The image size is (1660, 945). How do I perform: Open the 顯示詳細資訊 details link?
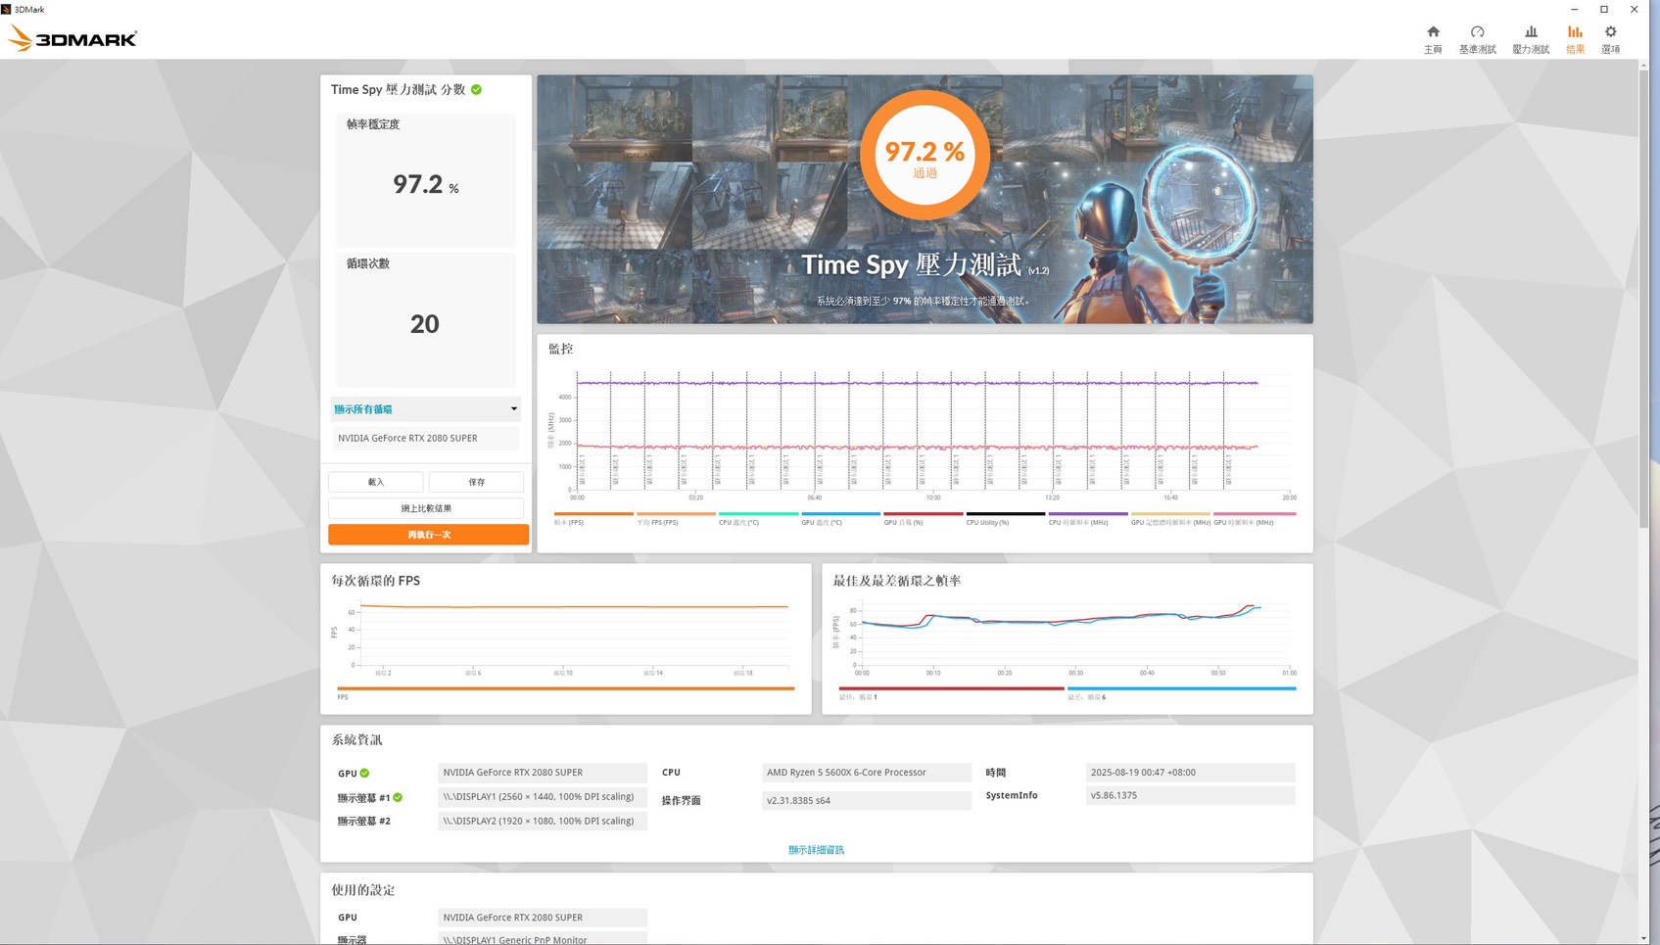point(816,850)
